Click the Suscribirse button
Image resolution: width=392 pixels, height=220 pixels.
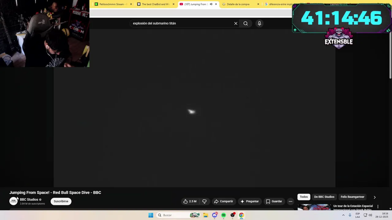[x=61, y=201]
